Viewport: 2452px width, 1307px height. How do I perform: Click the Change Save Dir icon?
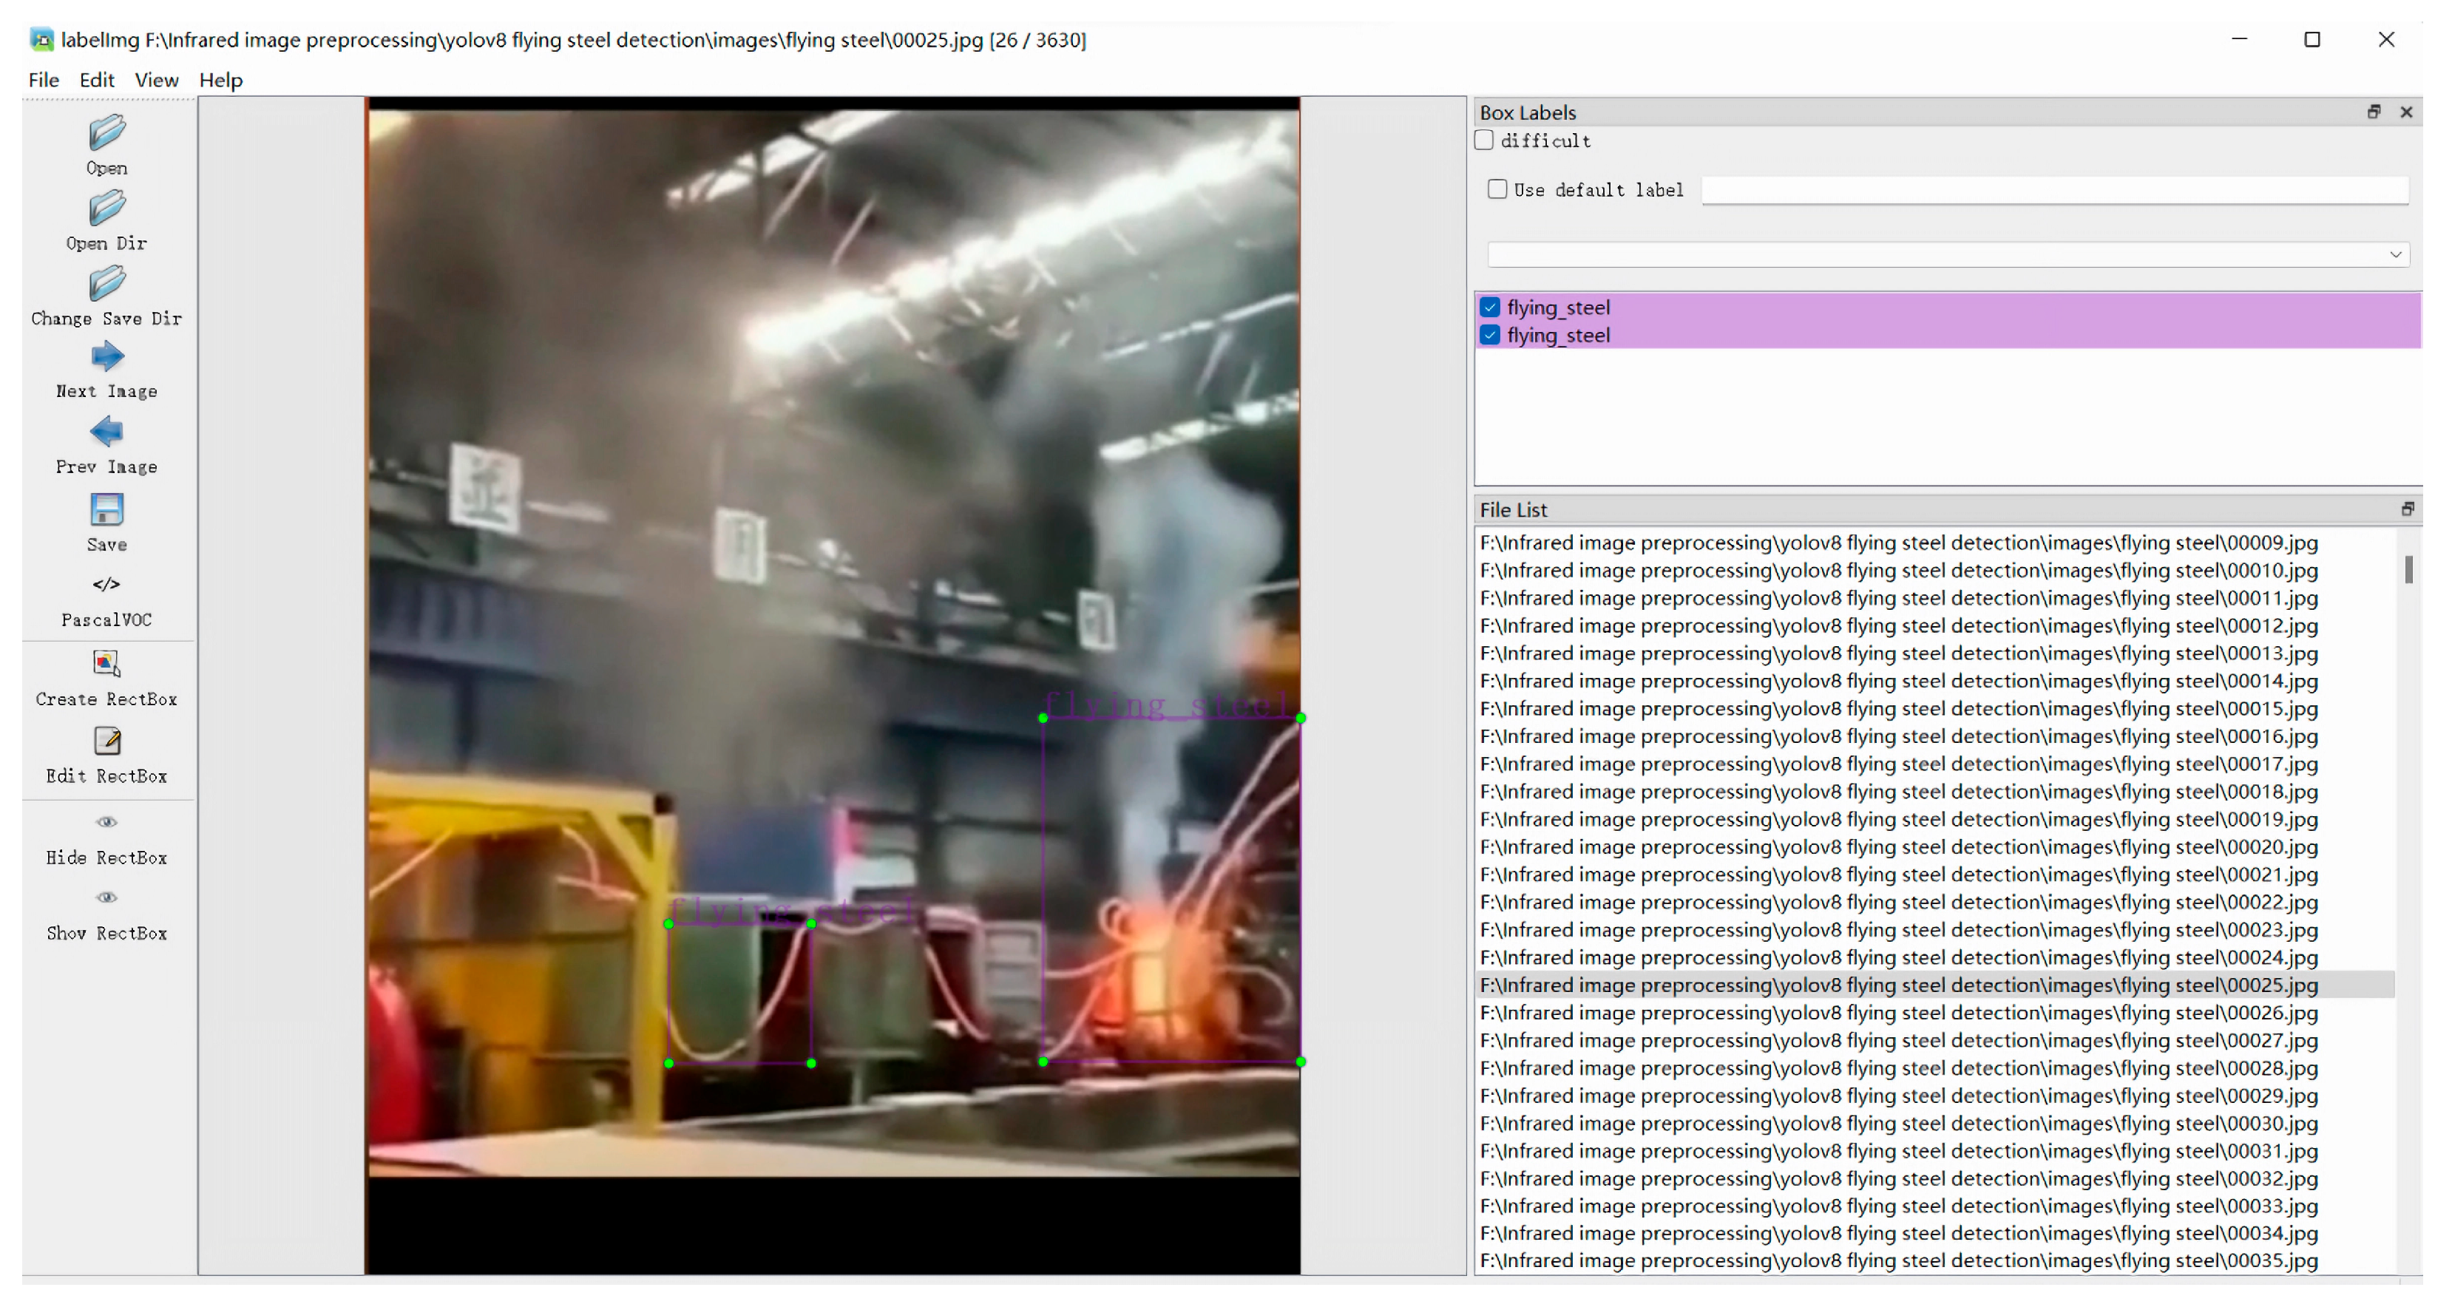[106, 284]
